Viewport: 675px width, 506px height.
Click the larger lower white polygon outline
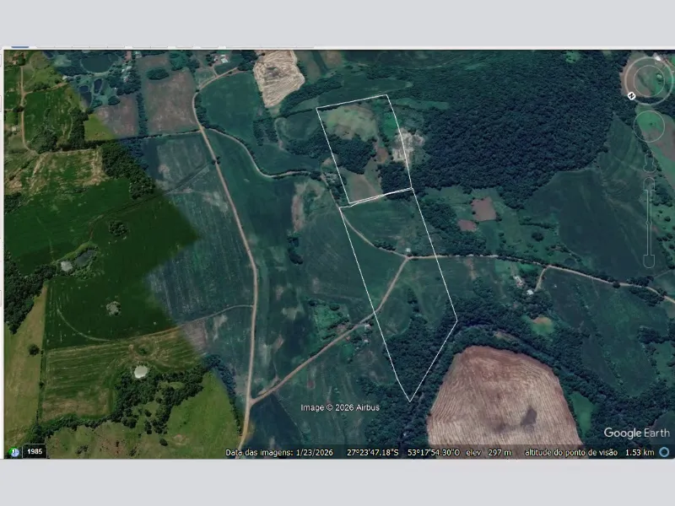(398, 294)
